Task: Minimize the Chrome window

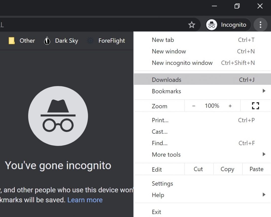Action: point(214,6)
